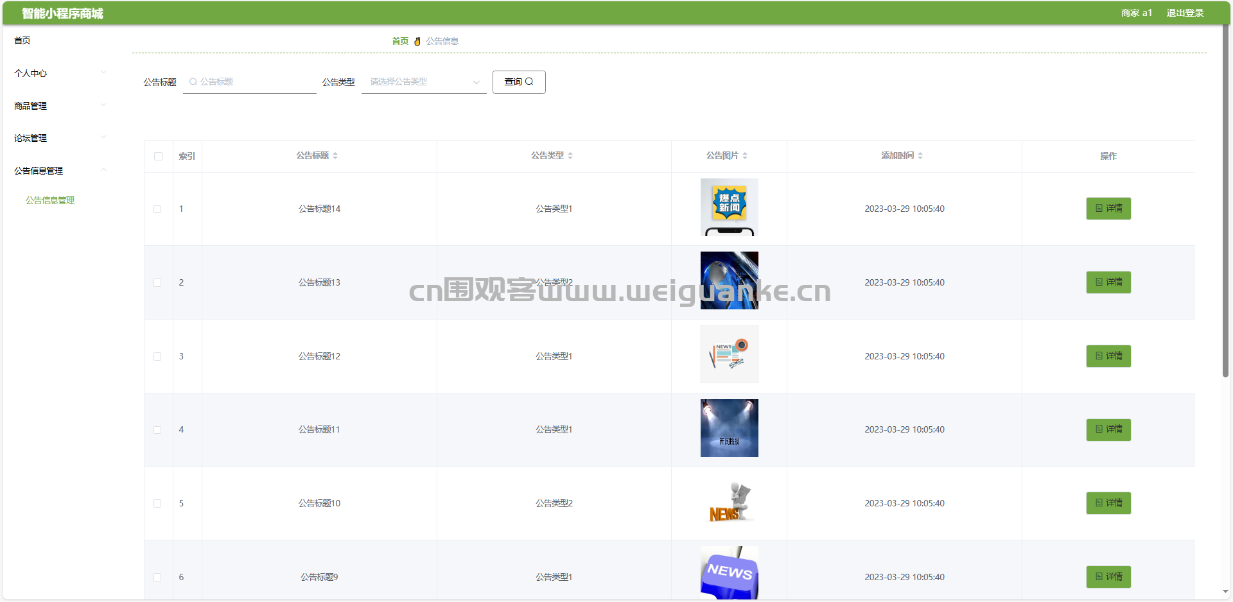Click the 操作 column header

pyautogui.click(x=1108, y=156)
